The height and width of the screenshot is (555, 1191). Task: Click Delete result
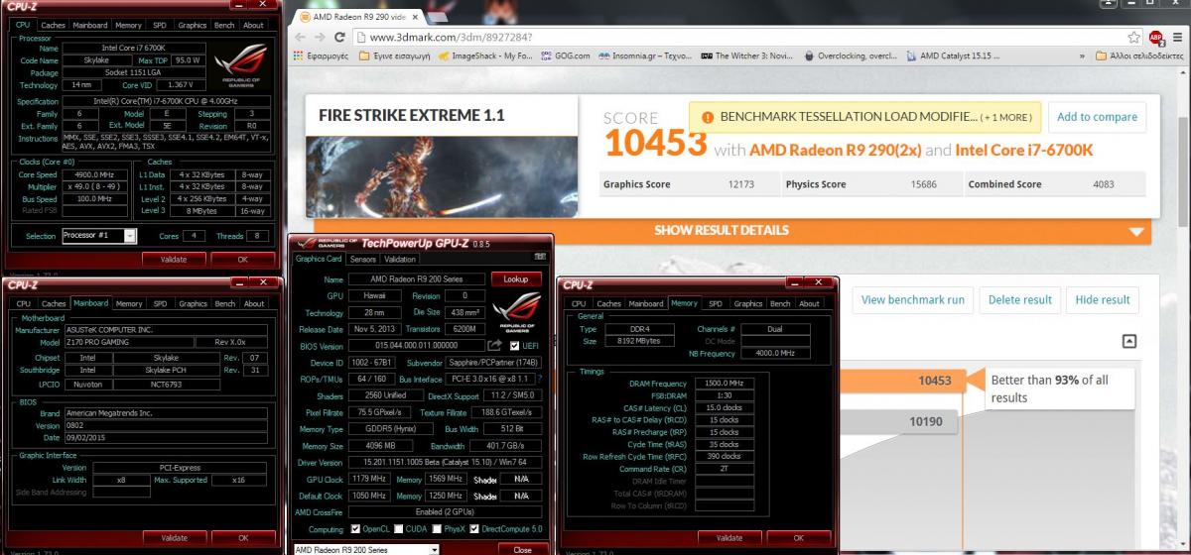pos(1019,300)
